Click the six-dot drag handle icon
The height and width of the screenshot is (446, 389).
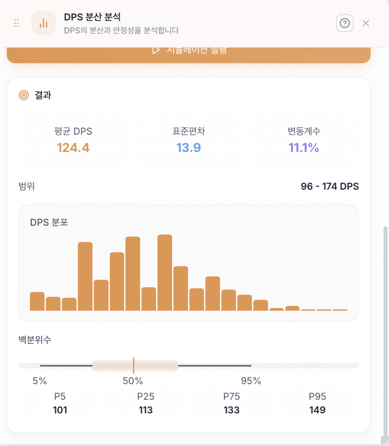(16, 23)
